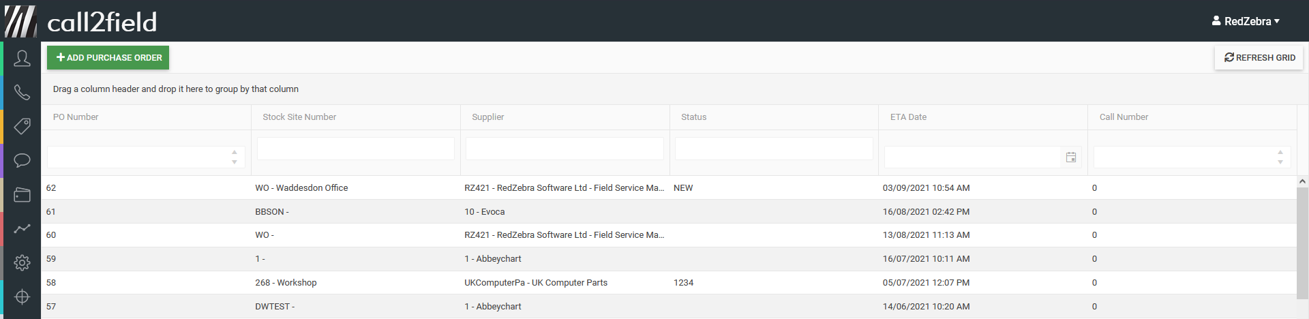1309x319 pixels.
Task: Select the speech bubble sidebar icon
Action: pos(22,161)
